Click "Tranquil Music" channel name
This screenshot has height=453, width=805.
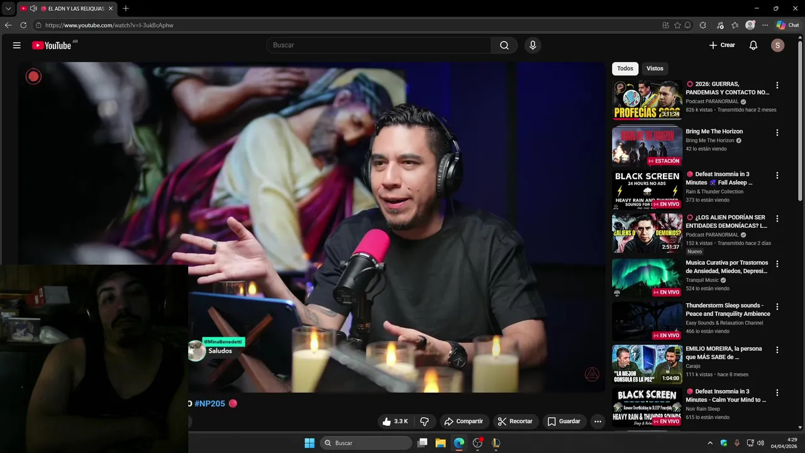[x=702, y=280]
